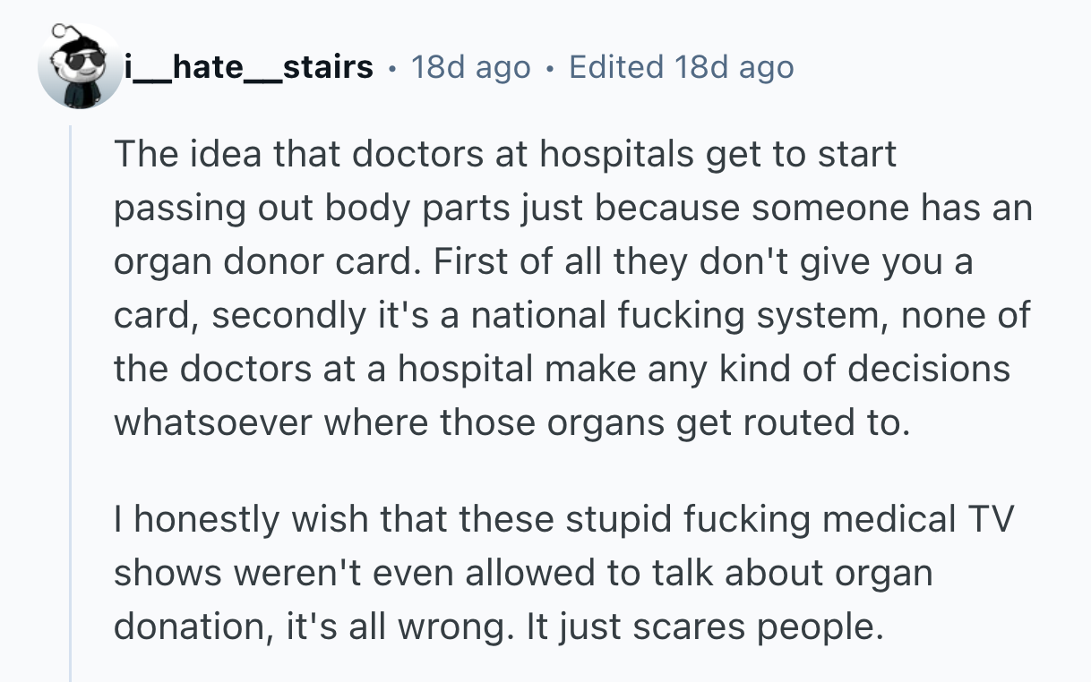The height and width of the screenshot is (682, 1091).
Task: Click the dot separator after the username
Action: [392, 68]
